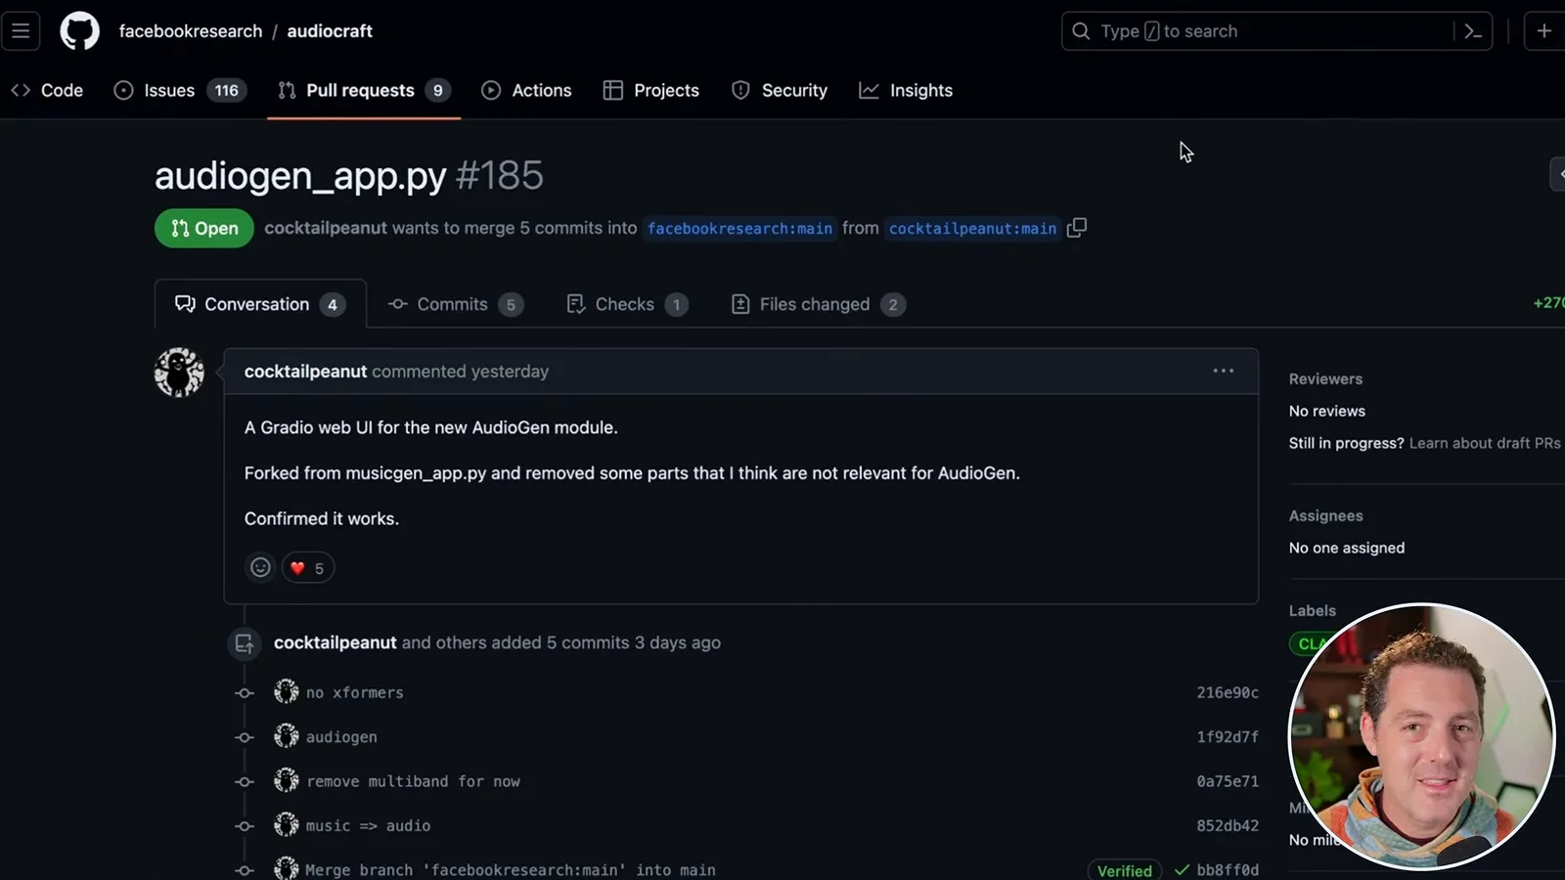The width and height of the screenshot is (1565, 880).
Task: Copy the cocktailpeanut:main branch name
Action: coord(1077,228)
